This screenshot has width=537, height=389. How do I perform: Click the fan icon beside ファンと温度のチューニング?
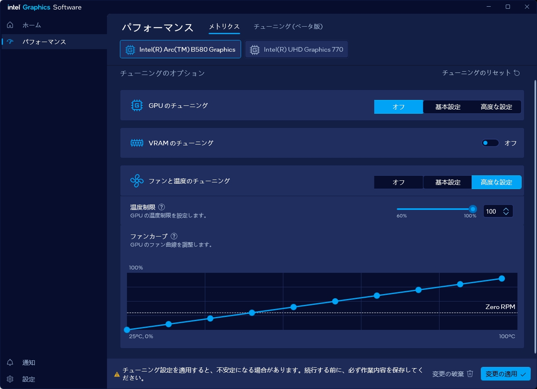[x=137, y=181]
